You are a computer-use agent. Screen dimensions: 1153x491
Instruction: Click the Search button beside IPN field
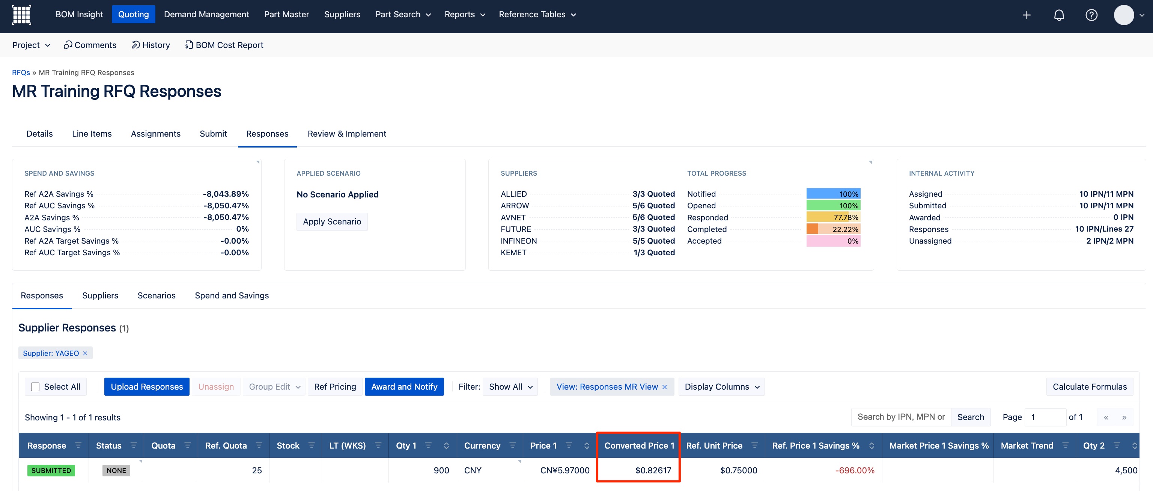tap(970, 417)
